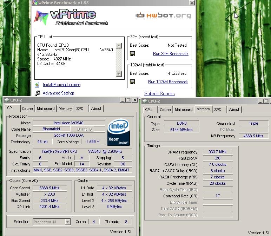The image size is (271, 236).
Task: Click the Speed: 4827 MHz line in CPU List
Action: tap(54, 59)
